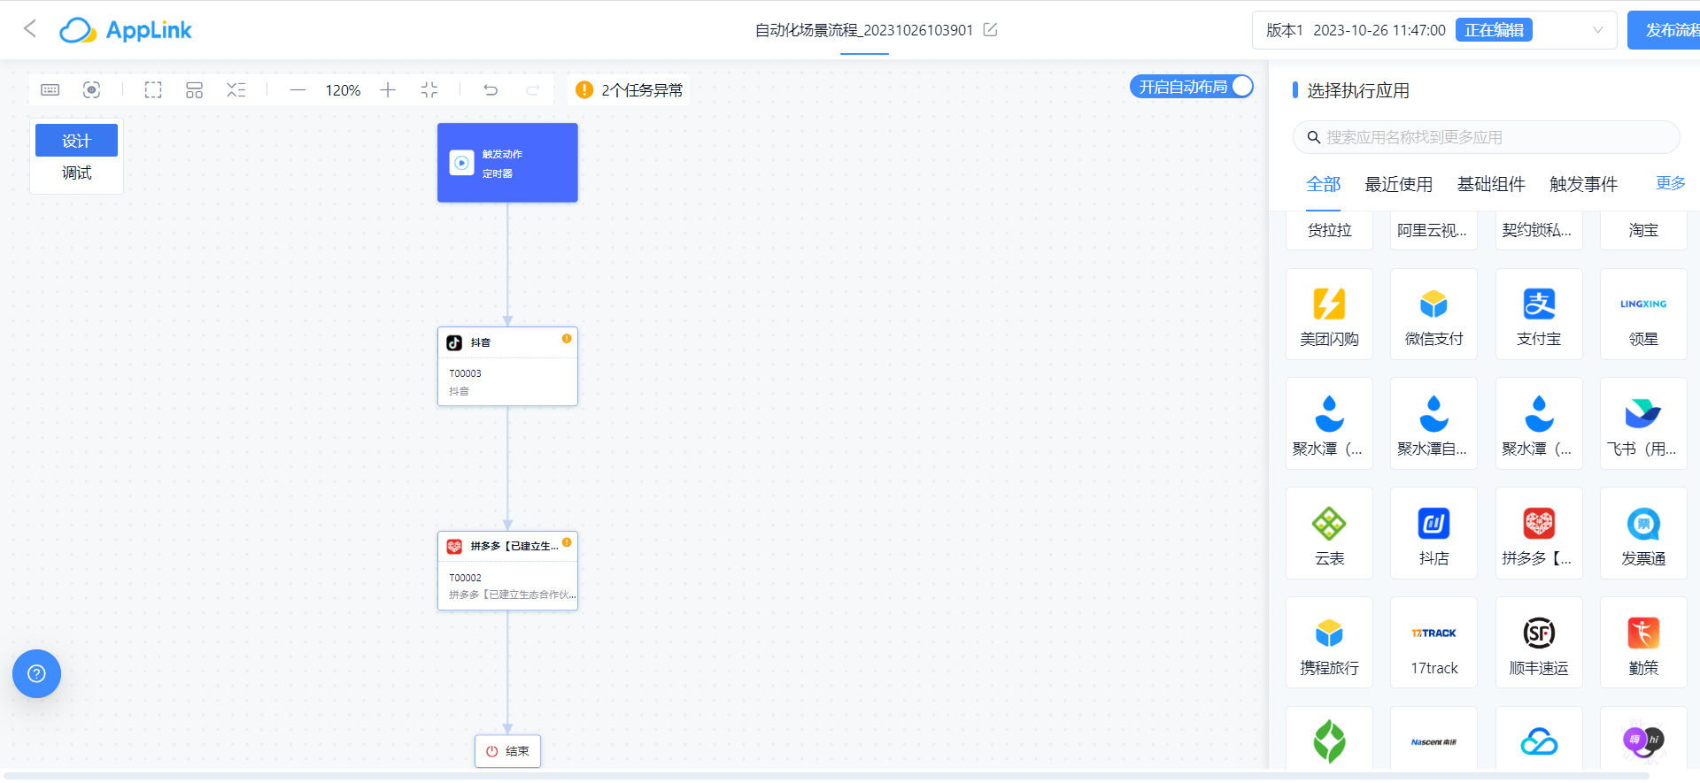This screenshot has height=783, width=1700.
Task: Click the arrange layout toolbar icon
Action: click(x=194, y=90)
